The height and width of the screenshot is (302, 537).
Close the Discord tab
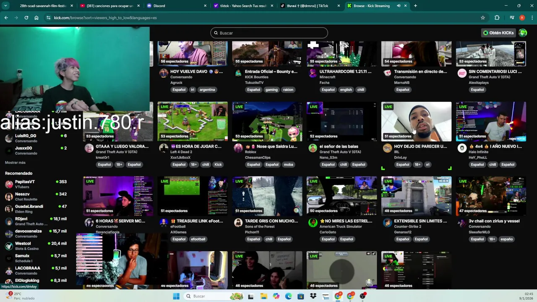[205, 6]
